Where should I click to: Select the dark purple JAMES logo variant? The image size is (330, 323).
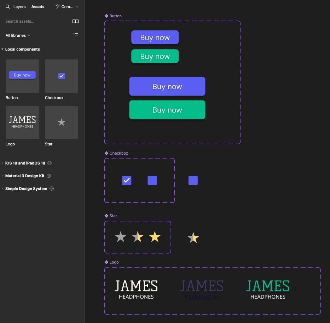click(x=202, y=289)
